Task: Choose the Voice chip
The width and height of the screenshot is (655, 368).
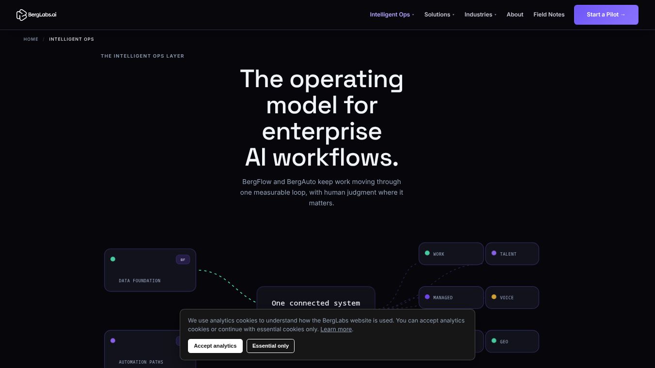Action: pyautogui.click(x=512, y=297)
